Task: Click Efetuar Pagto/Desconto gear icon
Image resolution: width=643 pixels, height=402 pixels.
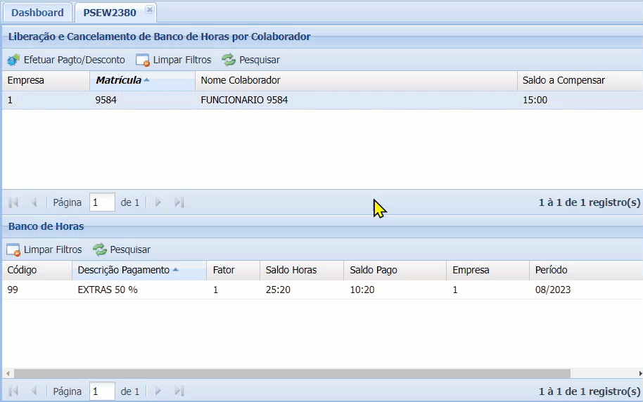Action: click(x=13, y=60)
